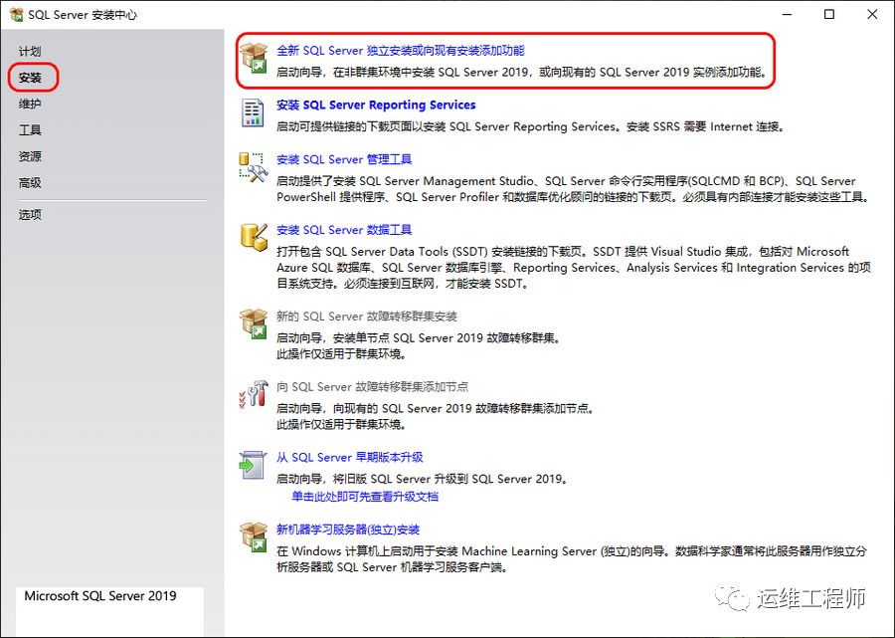Click the standalone install description mentioning 非群集环境

pos(522,72)
